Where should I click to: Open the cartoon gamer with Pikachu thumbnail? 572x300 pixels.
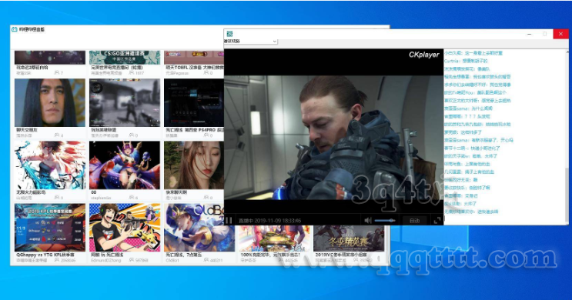125,228
